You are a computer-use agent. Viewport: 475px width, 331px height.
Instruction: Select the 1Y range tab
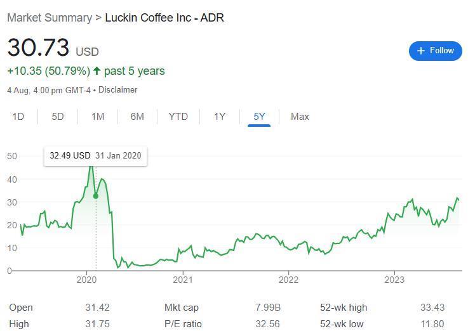pyautogui.click(x=219, y=116)
